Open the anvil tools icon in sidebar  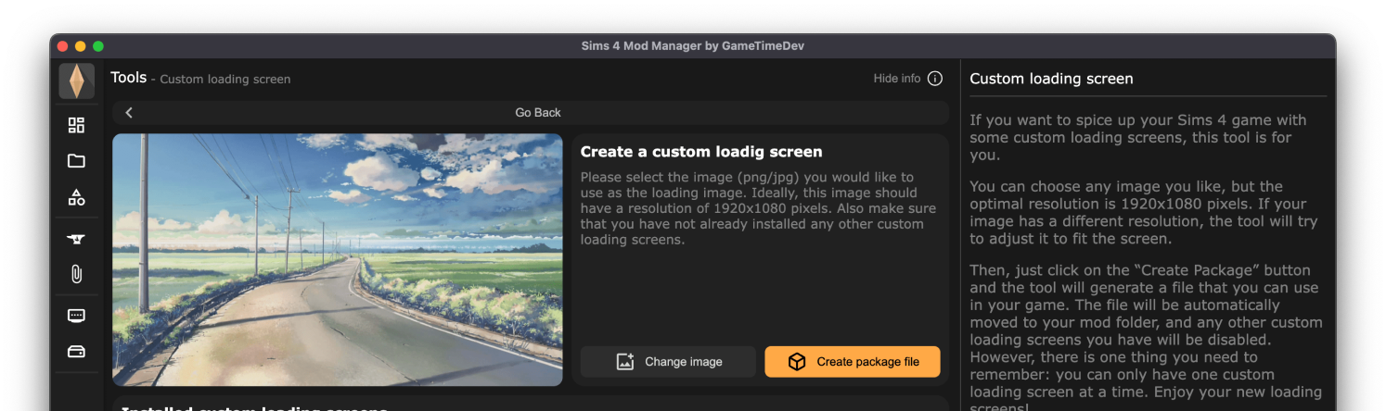[76, 239]
